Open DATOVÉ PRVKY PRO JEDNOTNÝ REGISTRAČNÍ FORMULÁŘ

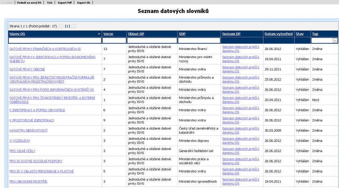click(x=52, y=79)
